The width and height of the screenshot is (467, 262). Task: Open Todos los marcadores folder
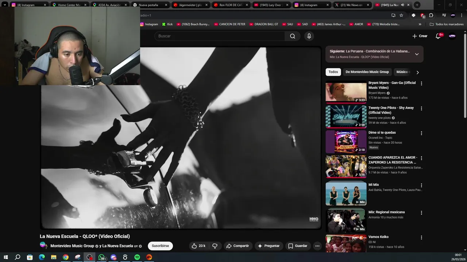pyautogui.click(x=447, y=24)
